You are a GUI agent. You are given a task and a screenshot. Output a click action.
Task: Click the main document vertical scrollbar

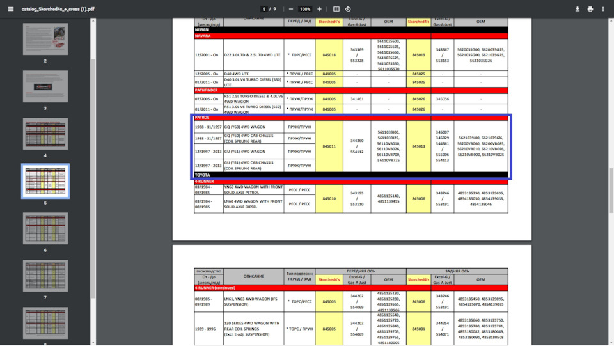[x=611, y=192]
